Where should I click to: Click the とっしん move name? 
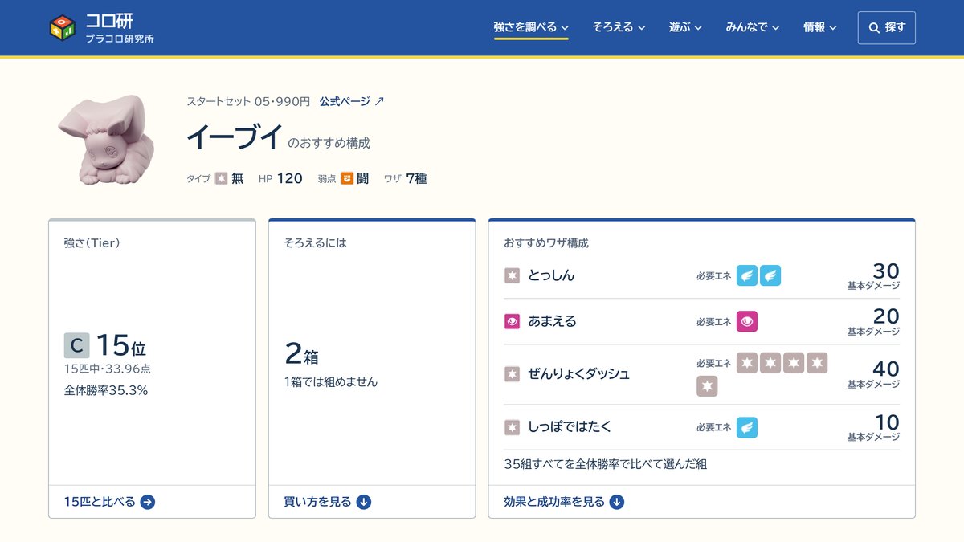(x=551, y=275)
